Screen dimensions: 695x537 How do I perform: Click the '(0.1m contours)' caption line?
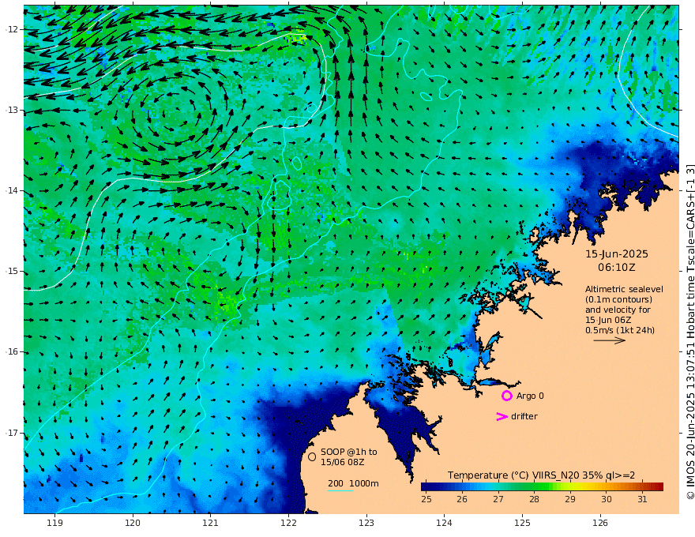pos(618,299)
